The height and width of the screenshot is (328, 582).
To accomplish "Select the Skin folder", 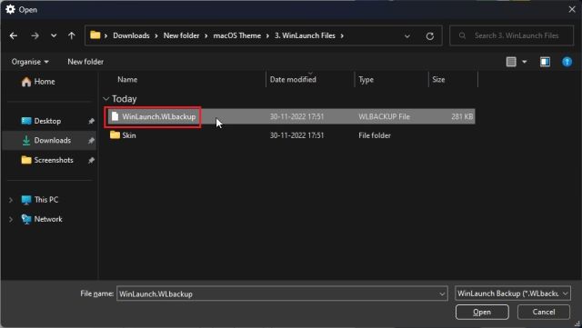I will [x=129, y=135].
